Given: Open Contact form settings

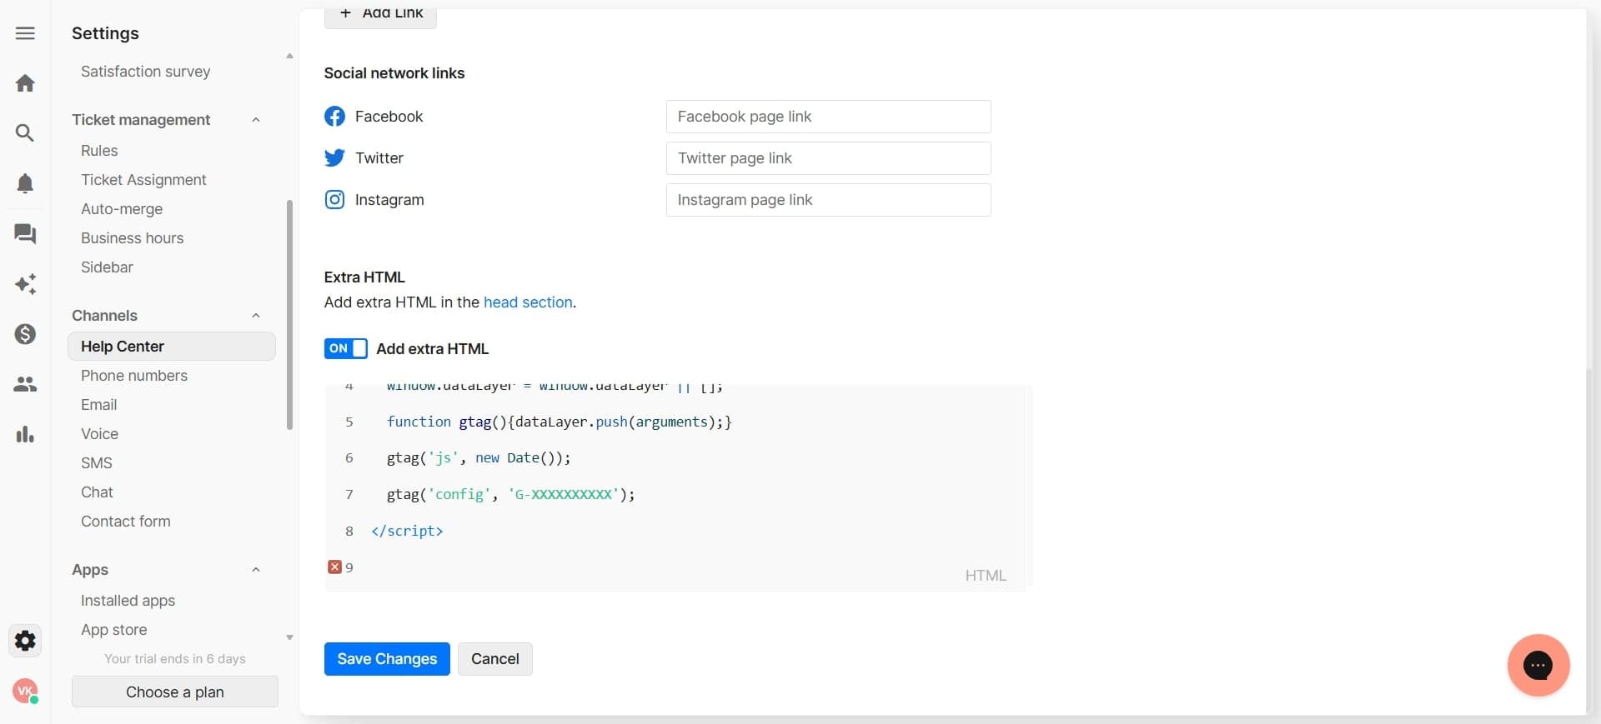Looking at the screenshot, I should point(126,522).
